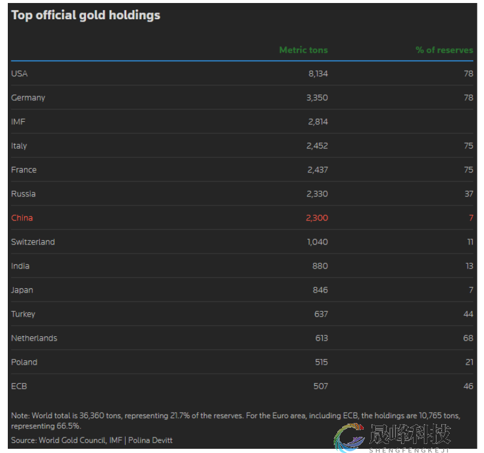Click Poland's 515 metric tons value

coord(320,362)
